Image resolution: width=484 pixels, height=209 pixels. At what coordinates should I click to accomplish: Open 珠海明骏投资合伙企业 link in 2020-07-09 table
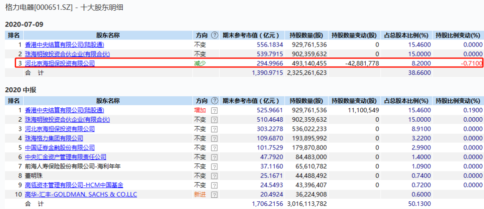67,54
